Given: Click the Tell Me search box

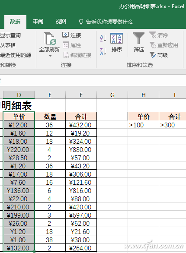Looking at the screenshot, I should [106, 22].
